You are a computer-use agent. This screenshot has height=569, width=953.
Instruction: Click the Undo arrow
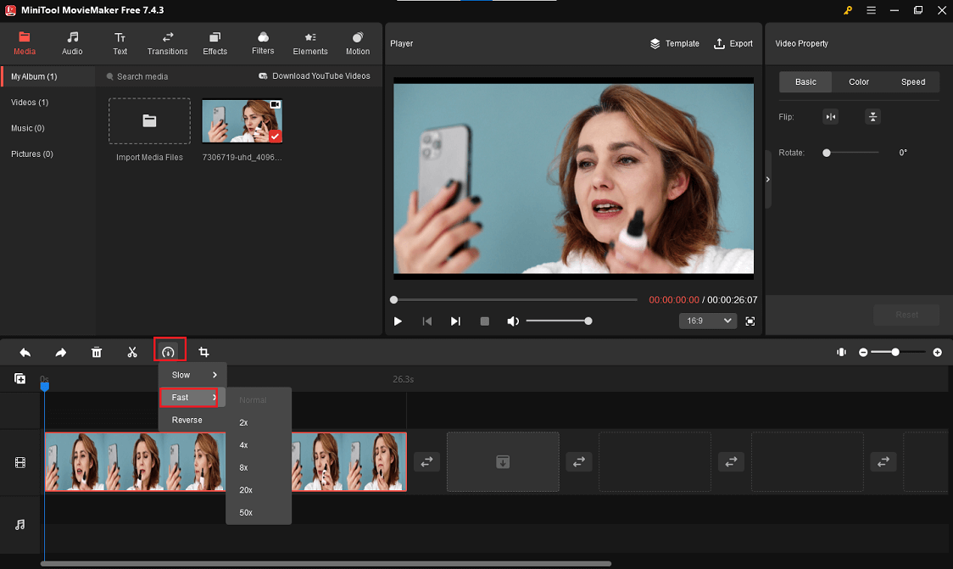coord(25,352)
